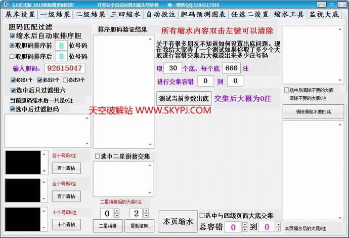Click the 每个底 input showing 666
The width and height of the screenshot is (349, 238).
coord(231,68)
